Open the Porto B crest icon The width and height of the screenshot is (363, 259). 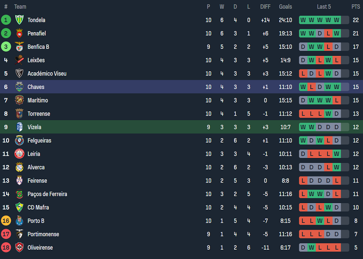(20, 221)
